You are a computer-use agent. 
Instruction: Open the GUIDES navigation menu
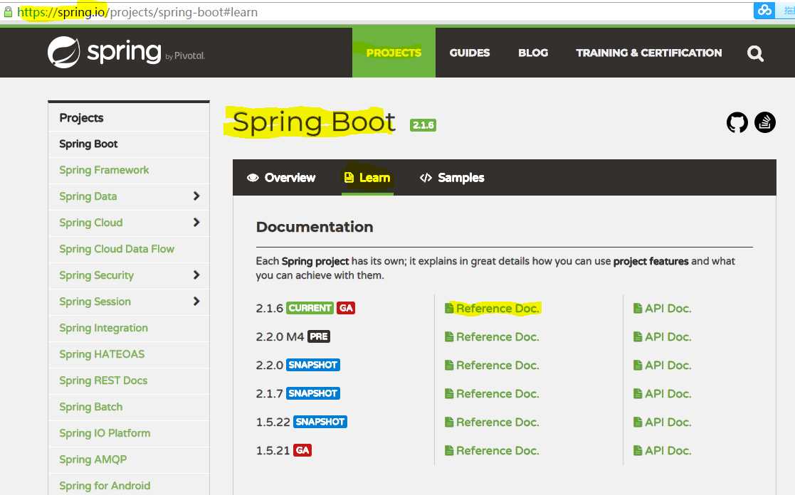click(x=470, y=53)
